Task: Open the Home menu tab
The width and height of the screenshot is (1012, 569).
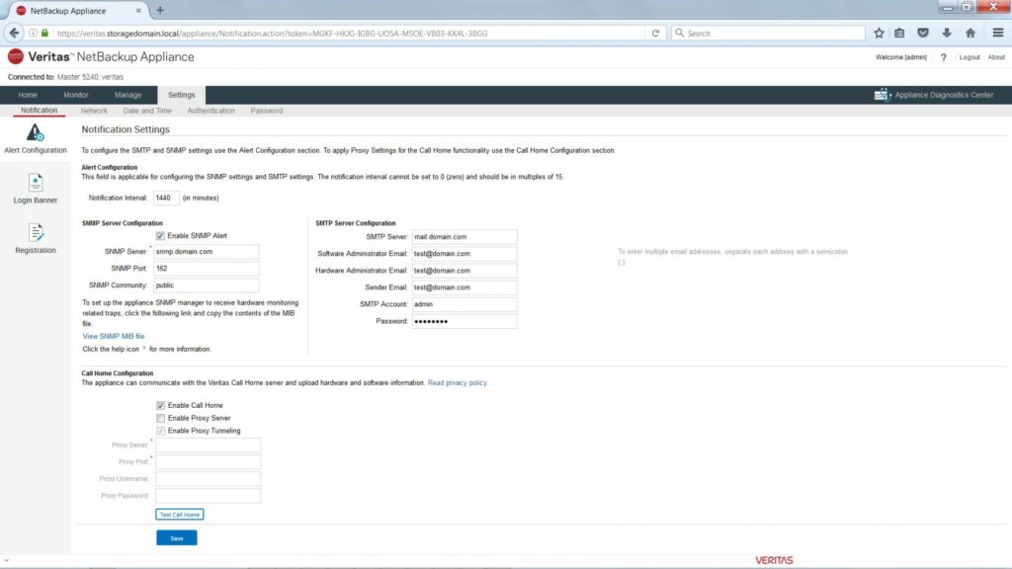Action: (x=28, y=95)
